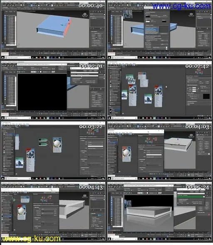Select the building bitmap node at 00:03:22
This screenshot has width=213, height=245.
20,162
